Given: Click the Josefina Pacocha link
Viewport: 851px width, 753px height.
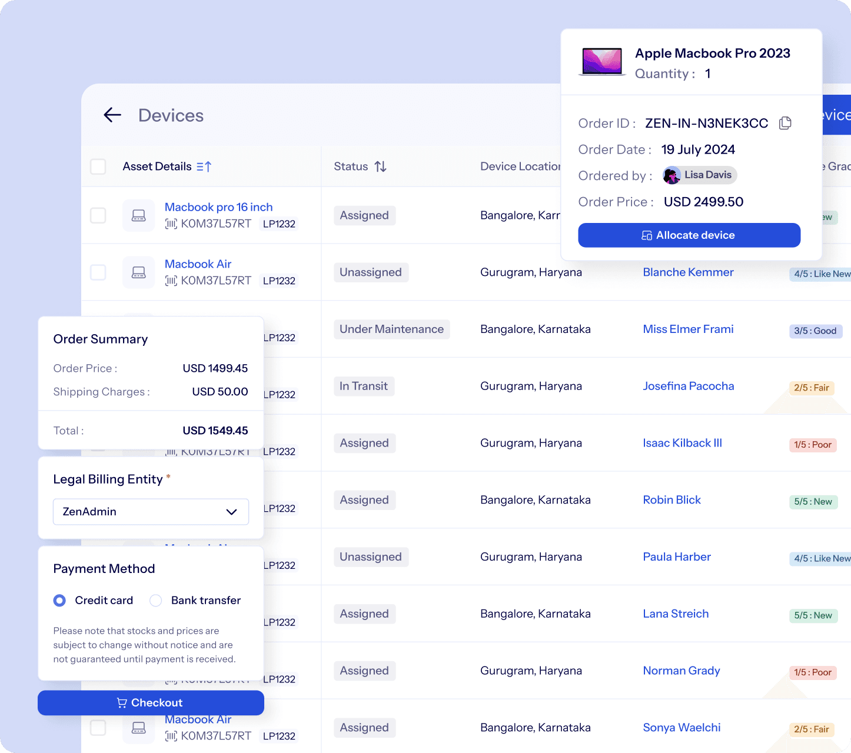Looking at the screenshot, I should click(688, 386).
